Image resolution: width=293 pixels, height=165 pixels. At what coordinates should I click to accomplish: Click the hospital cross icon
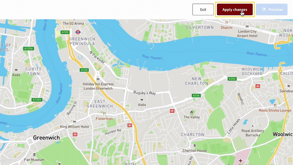pyautogui.click(x=241, y=161)
